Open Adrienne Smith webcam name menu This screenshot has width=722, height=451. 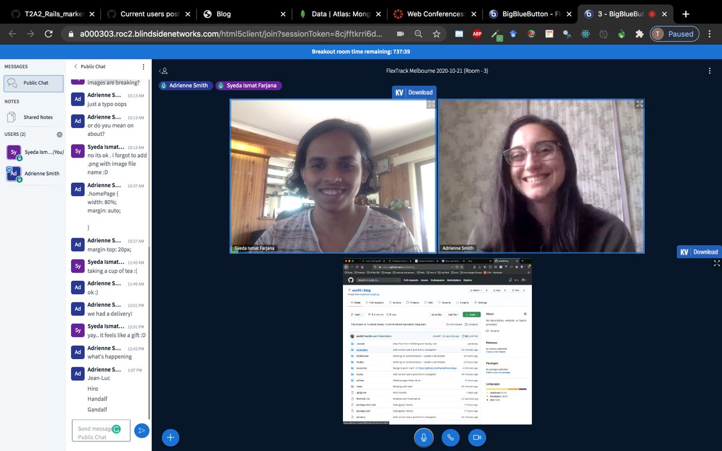458,248
